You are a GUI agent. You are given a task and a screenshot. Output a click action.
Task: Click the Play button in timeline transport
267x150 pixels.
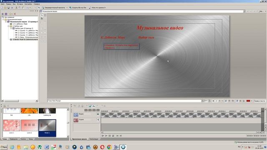coord(106,136)
